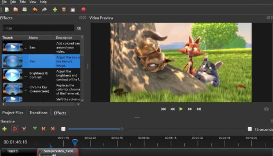273x156 pixels.
Task: Select the Chroma Key (Greenscreen) effect thumbnail
Action: (x=12, y=89)
